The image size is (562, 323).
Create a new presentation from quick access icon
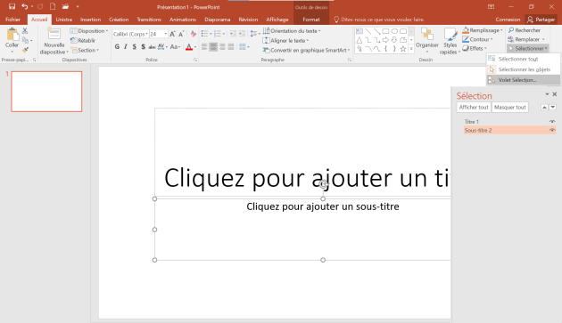click(x=53, y=6)
